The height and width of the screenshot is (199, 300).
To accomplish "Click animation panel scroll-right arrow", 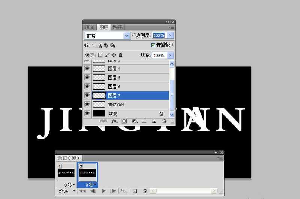I will [x=214, y=191].
